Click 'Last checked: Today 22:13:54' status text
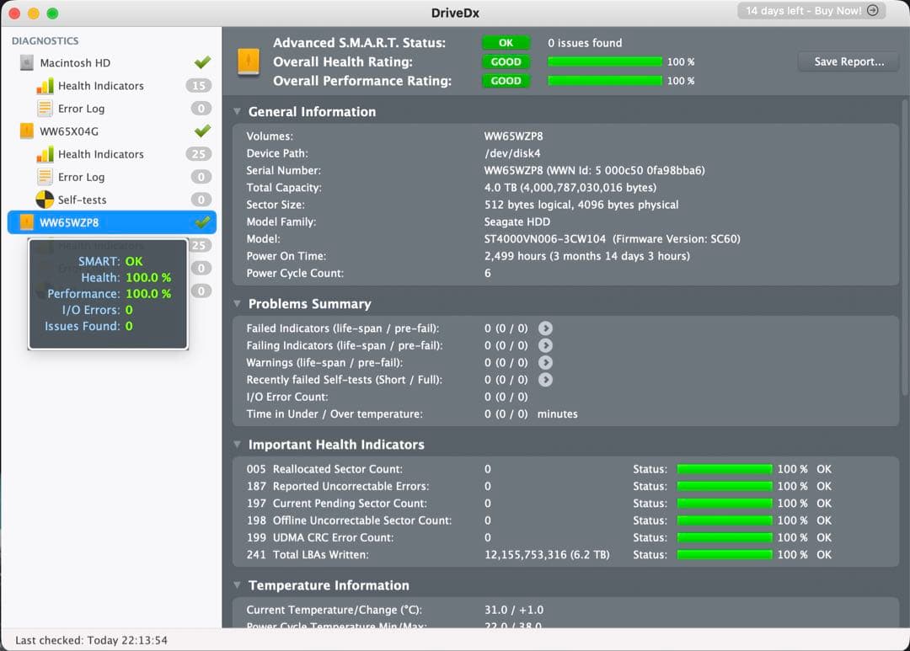 point(91,641)
